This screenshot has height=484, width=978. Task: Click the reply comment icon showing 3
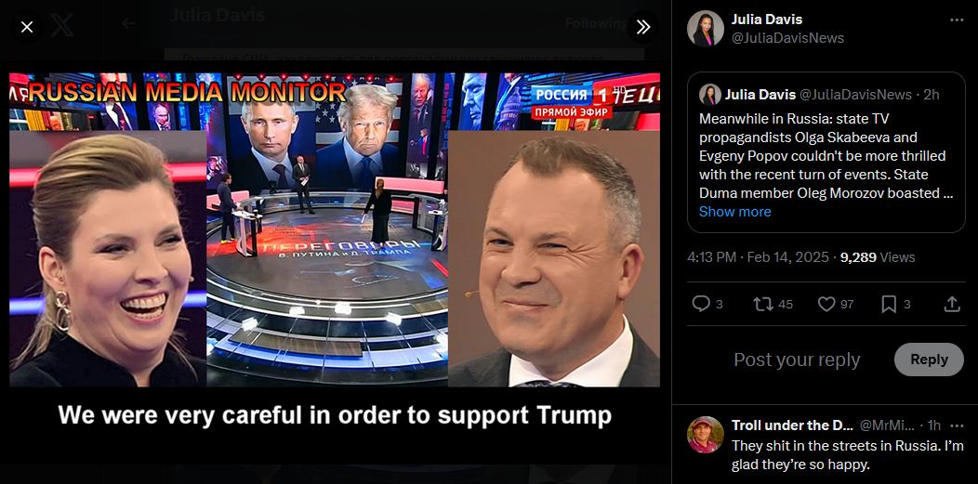point(707,304)
